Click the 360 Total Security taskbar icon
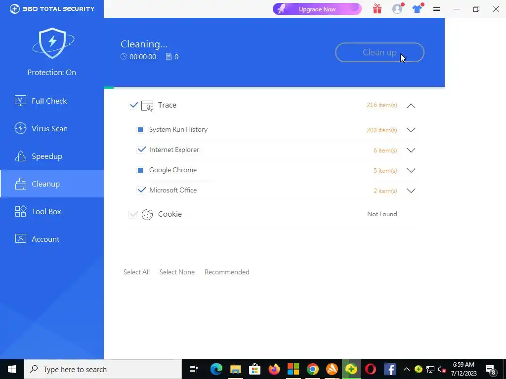506x379 pixels. (351, 369)
